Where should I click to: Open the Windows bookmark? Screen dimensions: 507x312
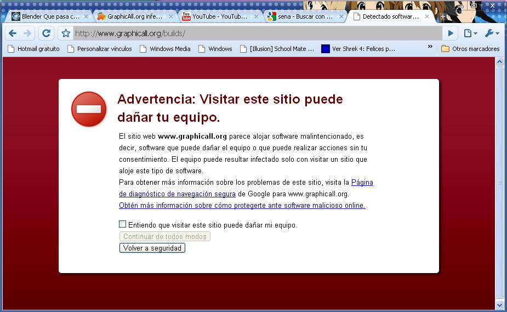pos(215,49)
